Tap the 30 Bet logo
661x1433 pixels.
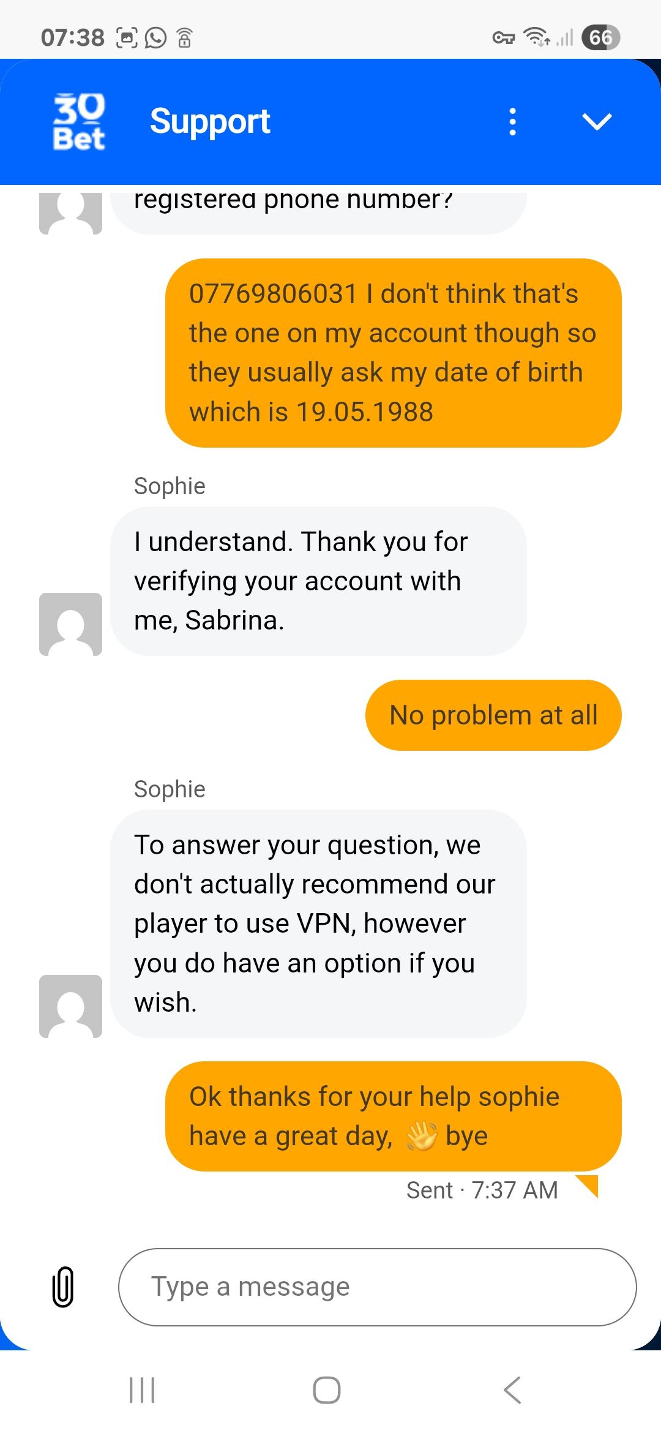tap(79, 122)
